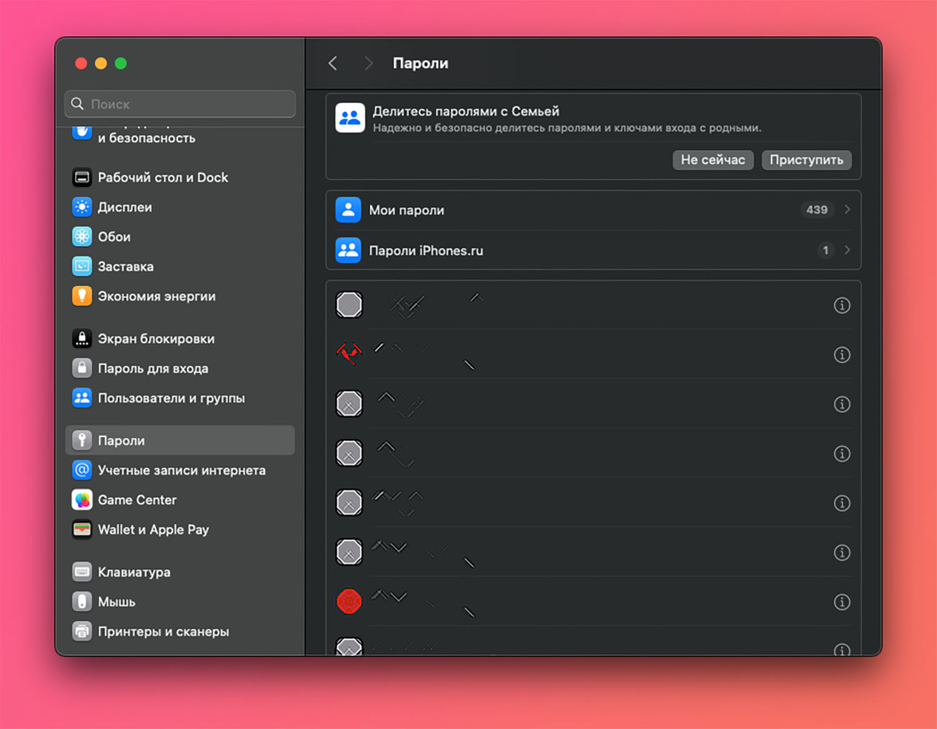This screenshot has width=937, height=729.
Task: Open Принтеры и сканеры settings
Action: click(163, 632)
